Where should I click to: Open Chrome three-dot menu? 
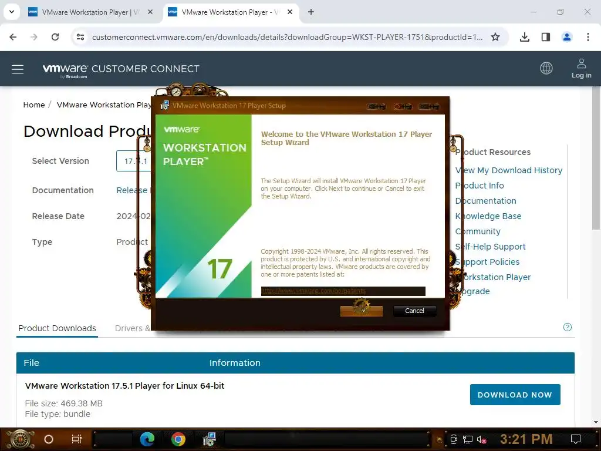[x=588, y=37]
